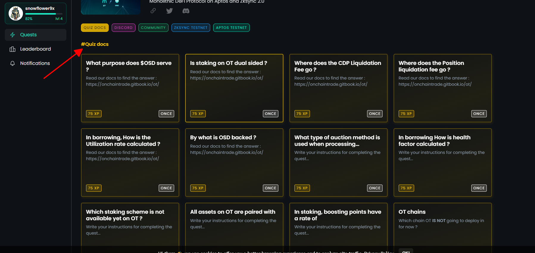Click the snowflower9x username text
Screen dimensions: 535x253
(40, 8)
